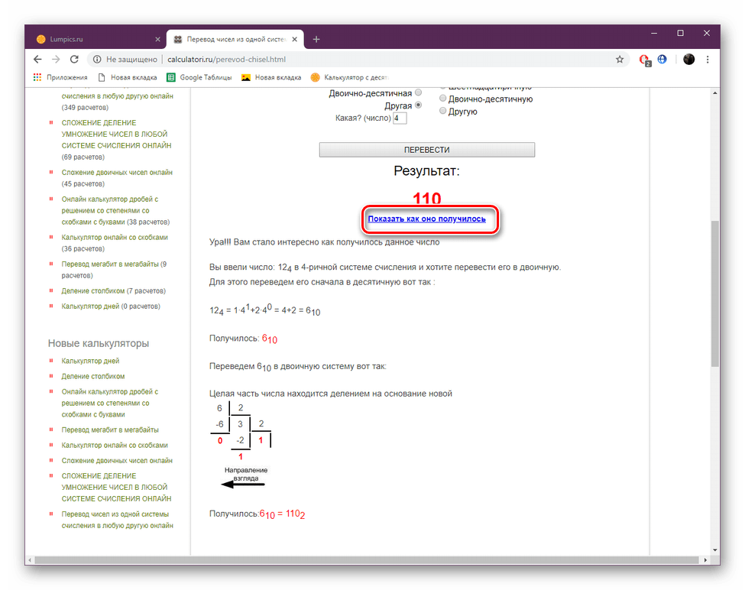
Task: Click the scroll-down arrow of vertical scrollbar
Action: (715, 550)
